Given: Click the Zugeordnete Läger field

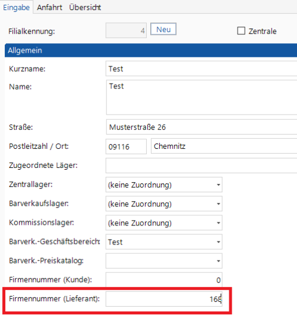Looking at the screenshot, I should point(201,166).
